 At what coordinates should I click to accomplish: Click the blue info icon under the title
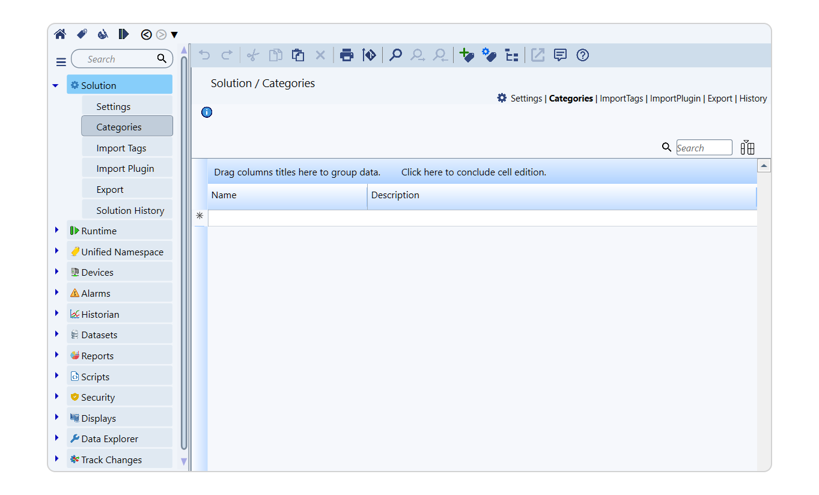[x=207, y=112]
